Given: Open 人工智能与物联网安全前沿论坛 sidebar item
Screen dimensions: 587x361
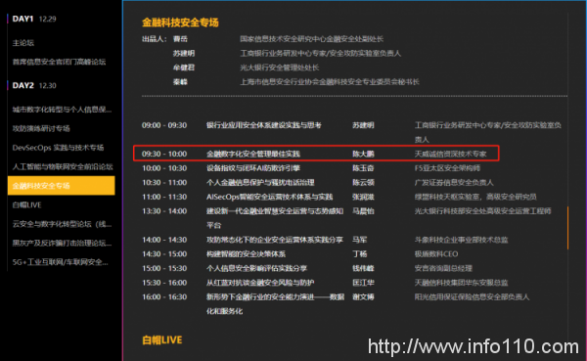Looking at the screenshot, I should click(63, 166).
